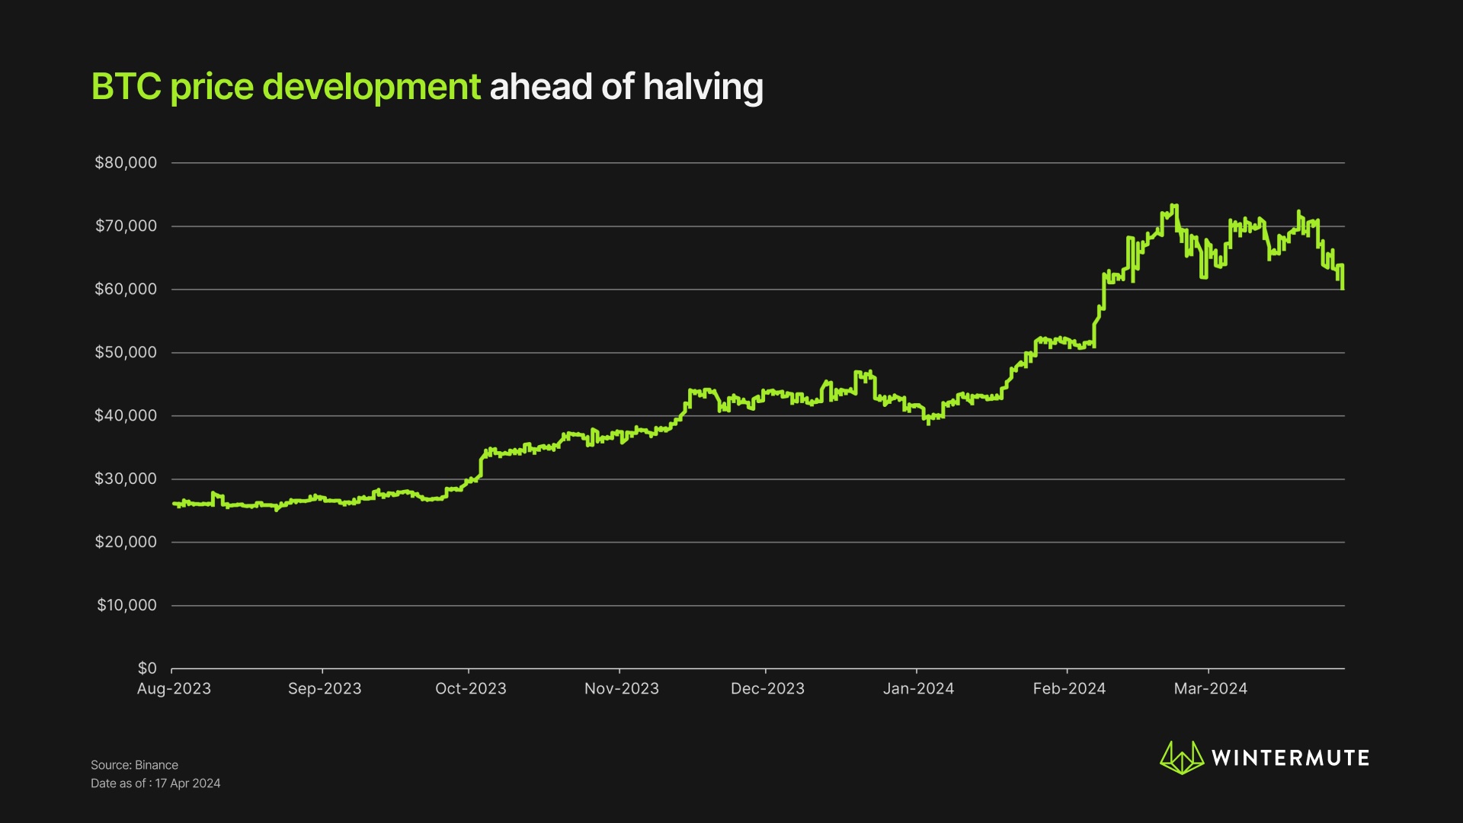Viewport: 1463px width, 823px height.
Task: Click the $10,000 y-axis label
Action: click(126, 605)
